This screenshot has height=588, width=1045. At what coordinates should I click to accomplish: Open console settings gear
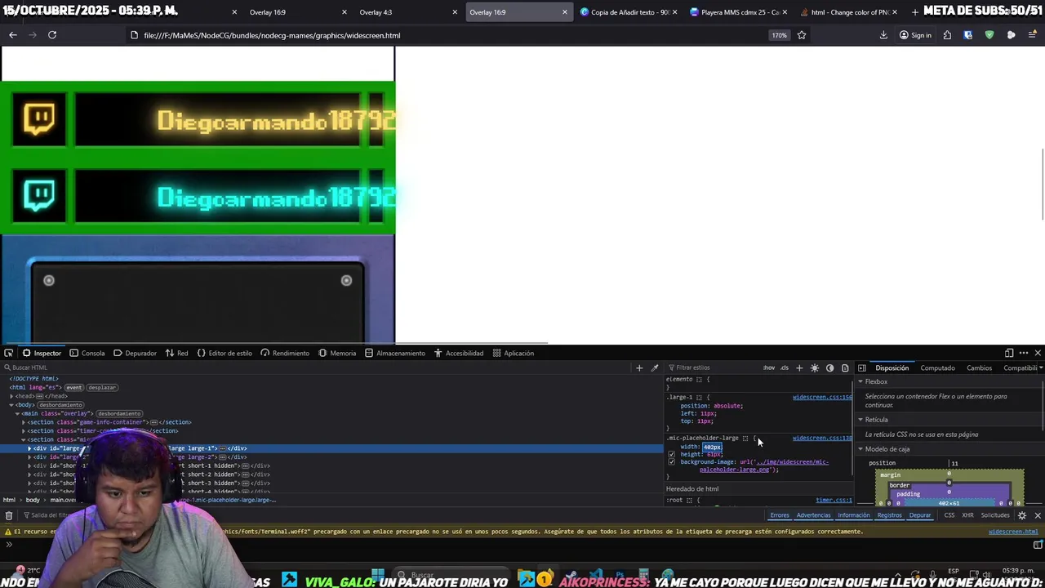1022,515
